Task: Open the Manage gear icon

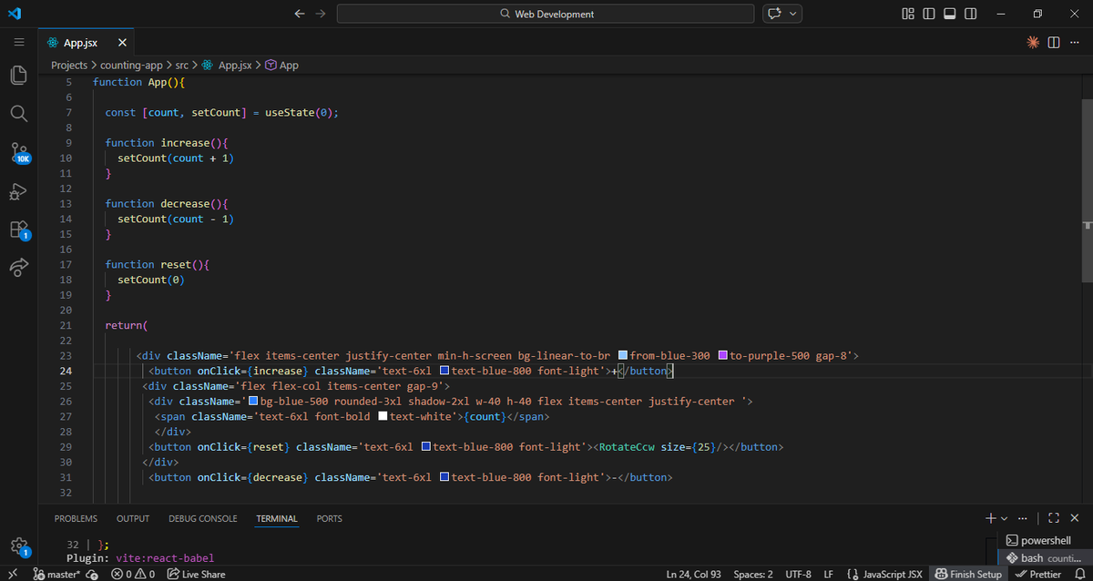Action: pos(18,545)
